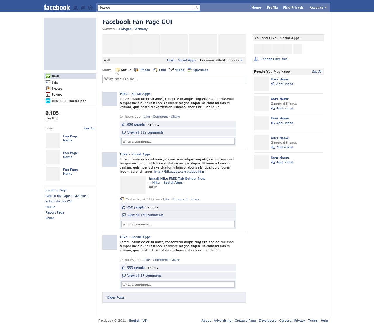Image resolution: width=374 pixels, height=336 pixels.
Task: Open Everyone (Most Recent) filter dropdown
Action: 221,60
